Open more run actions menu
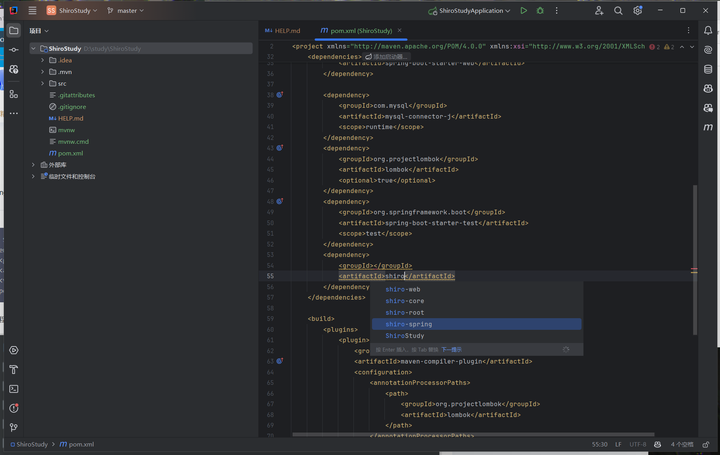Viewport: 720px width, 455px height. [x=557, y=10]
